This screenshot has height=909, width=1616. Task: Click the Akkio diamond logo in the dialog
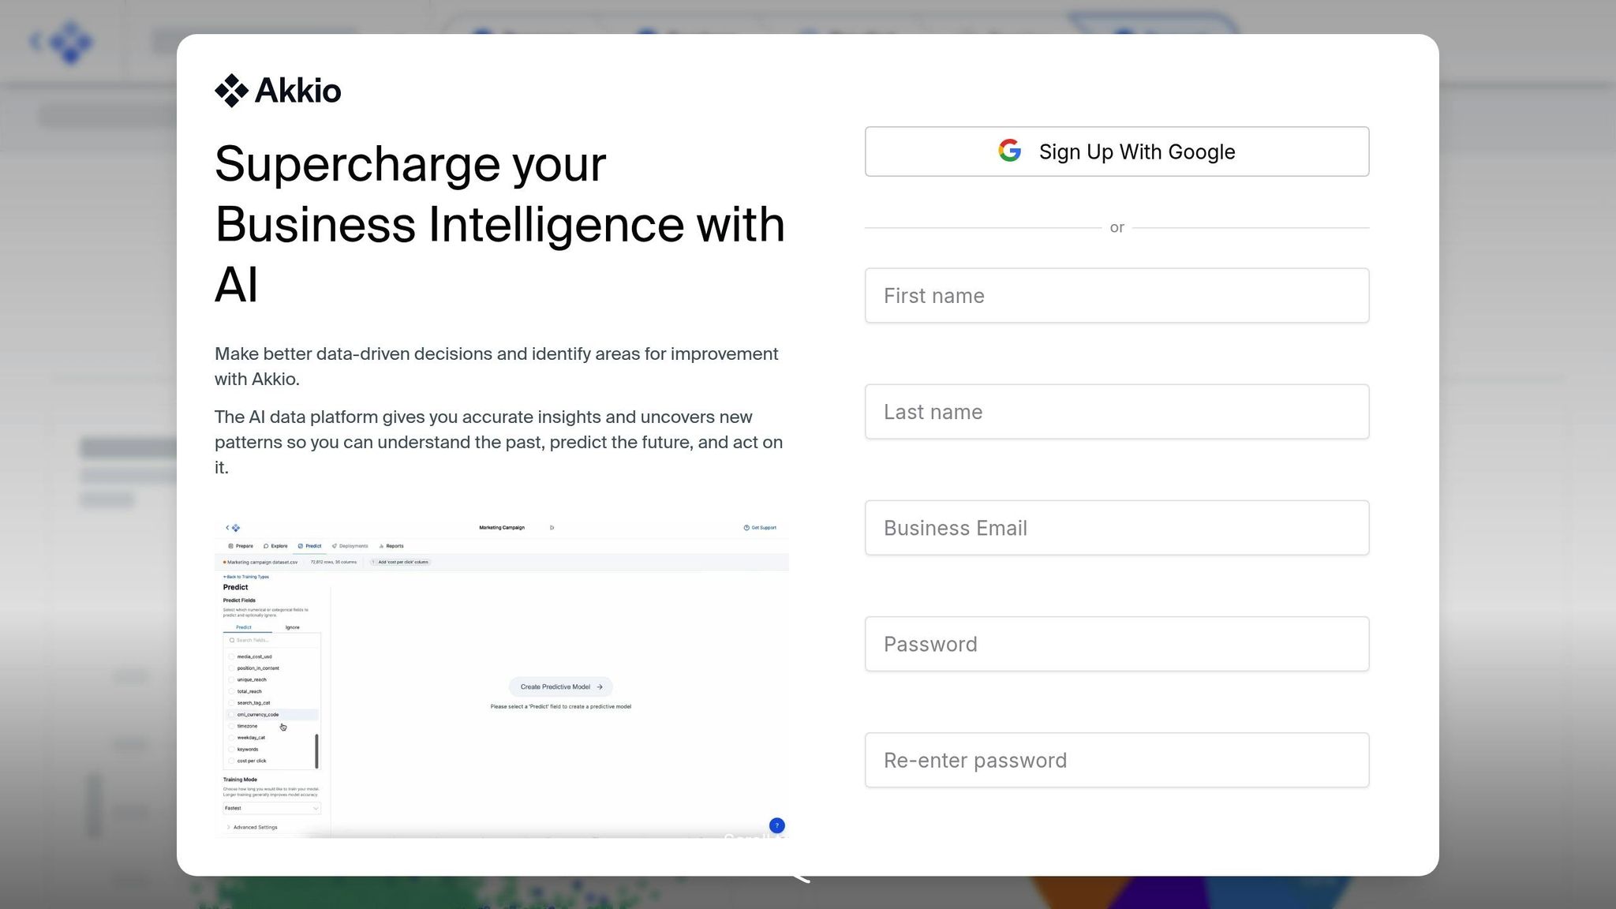pyautogui.click(x=231, y=91)
